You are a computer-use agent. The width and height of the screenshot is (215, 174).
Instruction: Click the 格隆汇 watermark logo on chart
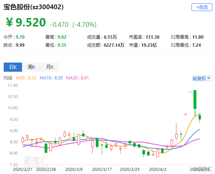(x=36, y=161)
